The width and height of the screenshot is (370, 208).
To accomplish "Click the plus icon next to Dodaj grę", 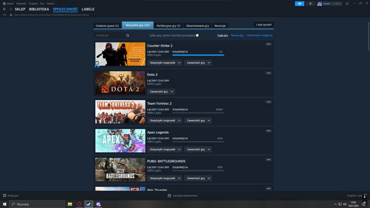I will pos(4,195).
